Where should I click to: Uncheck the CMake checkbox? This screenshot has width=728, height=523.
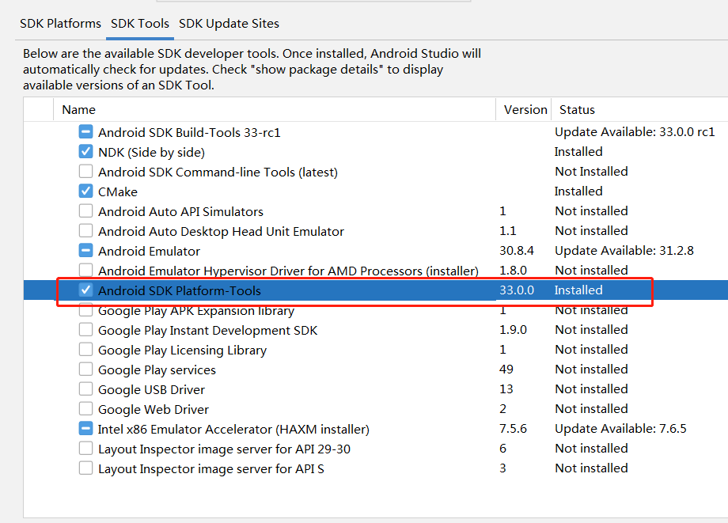point(85,191)
